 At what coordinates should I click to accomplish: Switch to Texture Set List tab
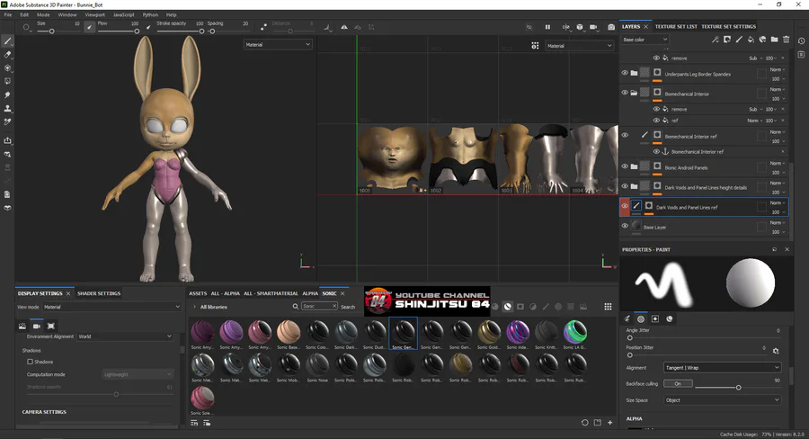coord(676,26)
